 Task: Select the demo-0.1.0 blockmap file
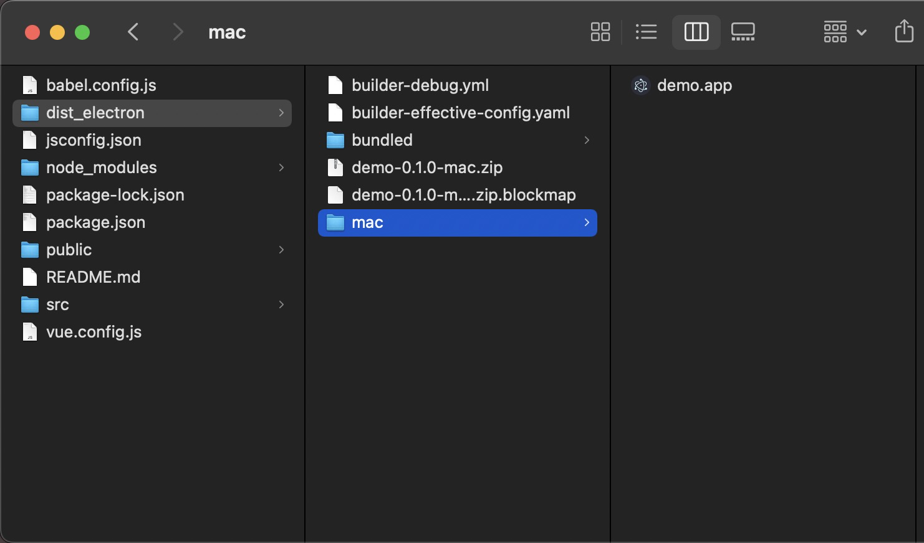[x=463, y=194]
